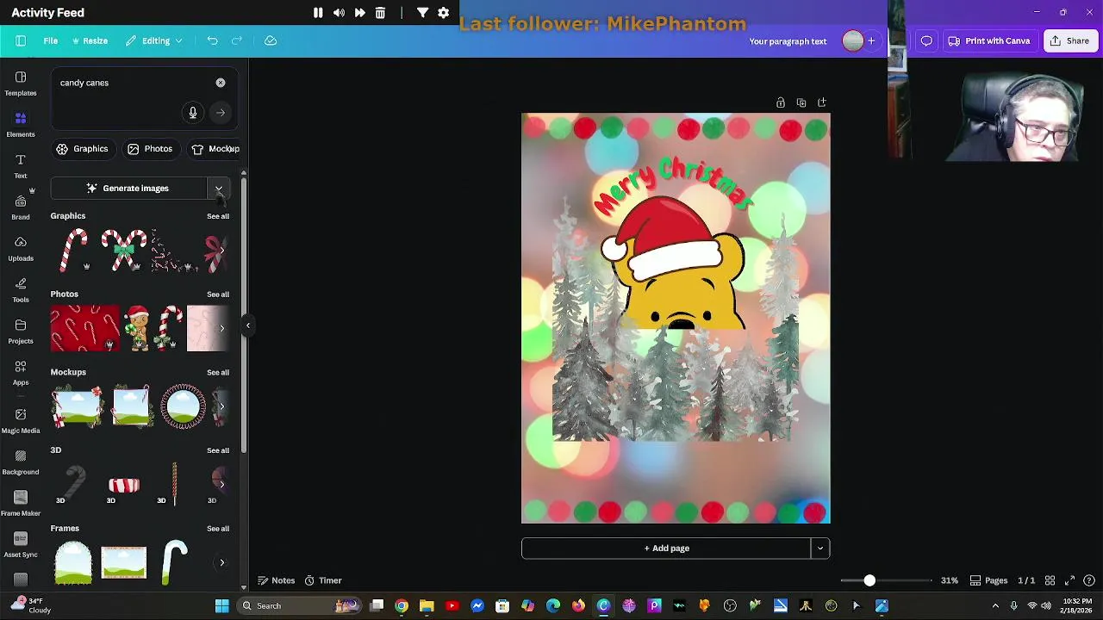Show more Mockups results with arrow
This screenshot has height=620, width=1103.
pyautogui.click(x=221, y=406)
